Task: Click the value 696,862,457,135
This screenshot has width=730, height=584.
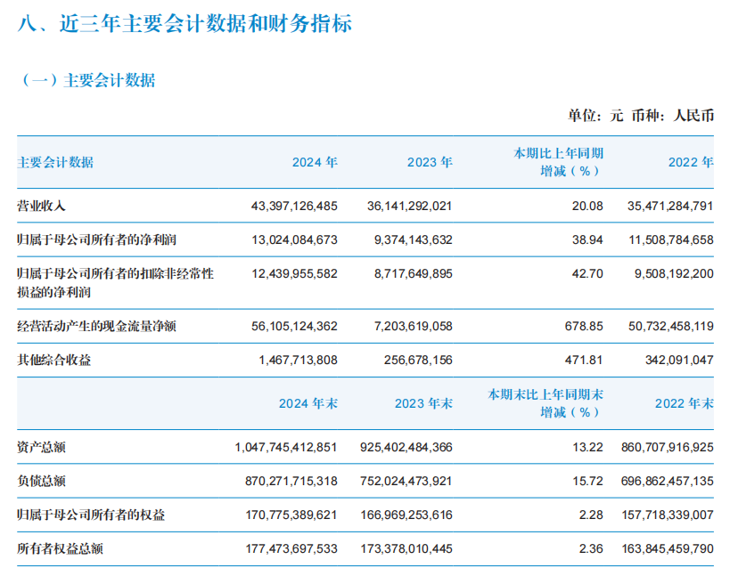Action: pyautogui.click(x=667, y=481)
